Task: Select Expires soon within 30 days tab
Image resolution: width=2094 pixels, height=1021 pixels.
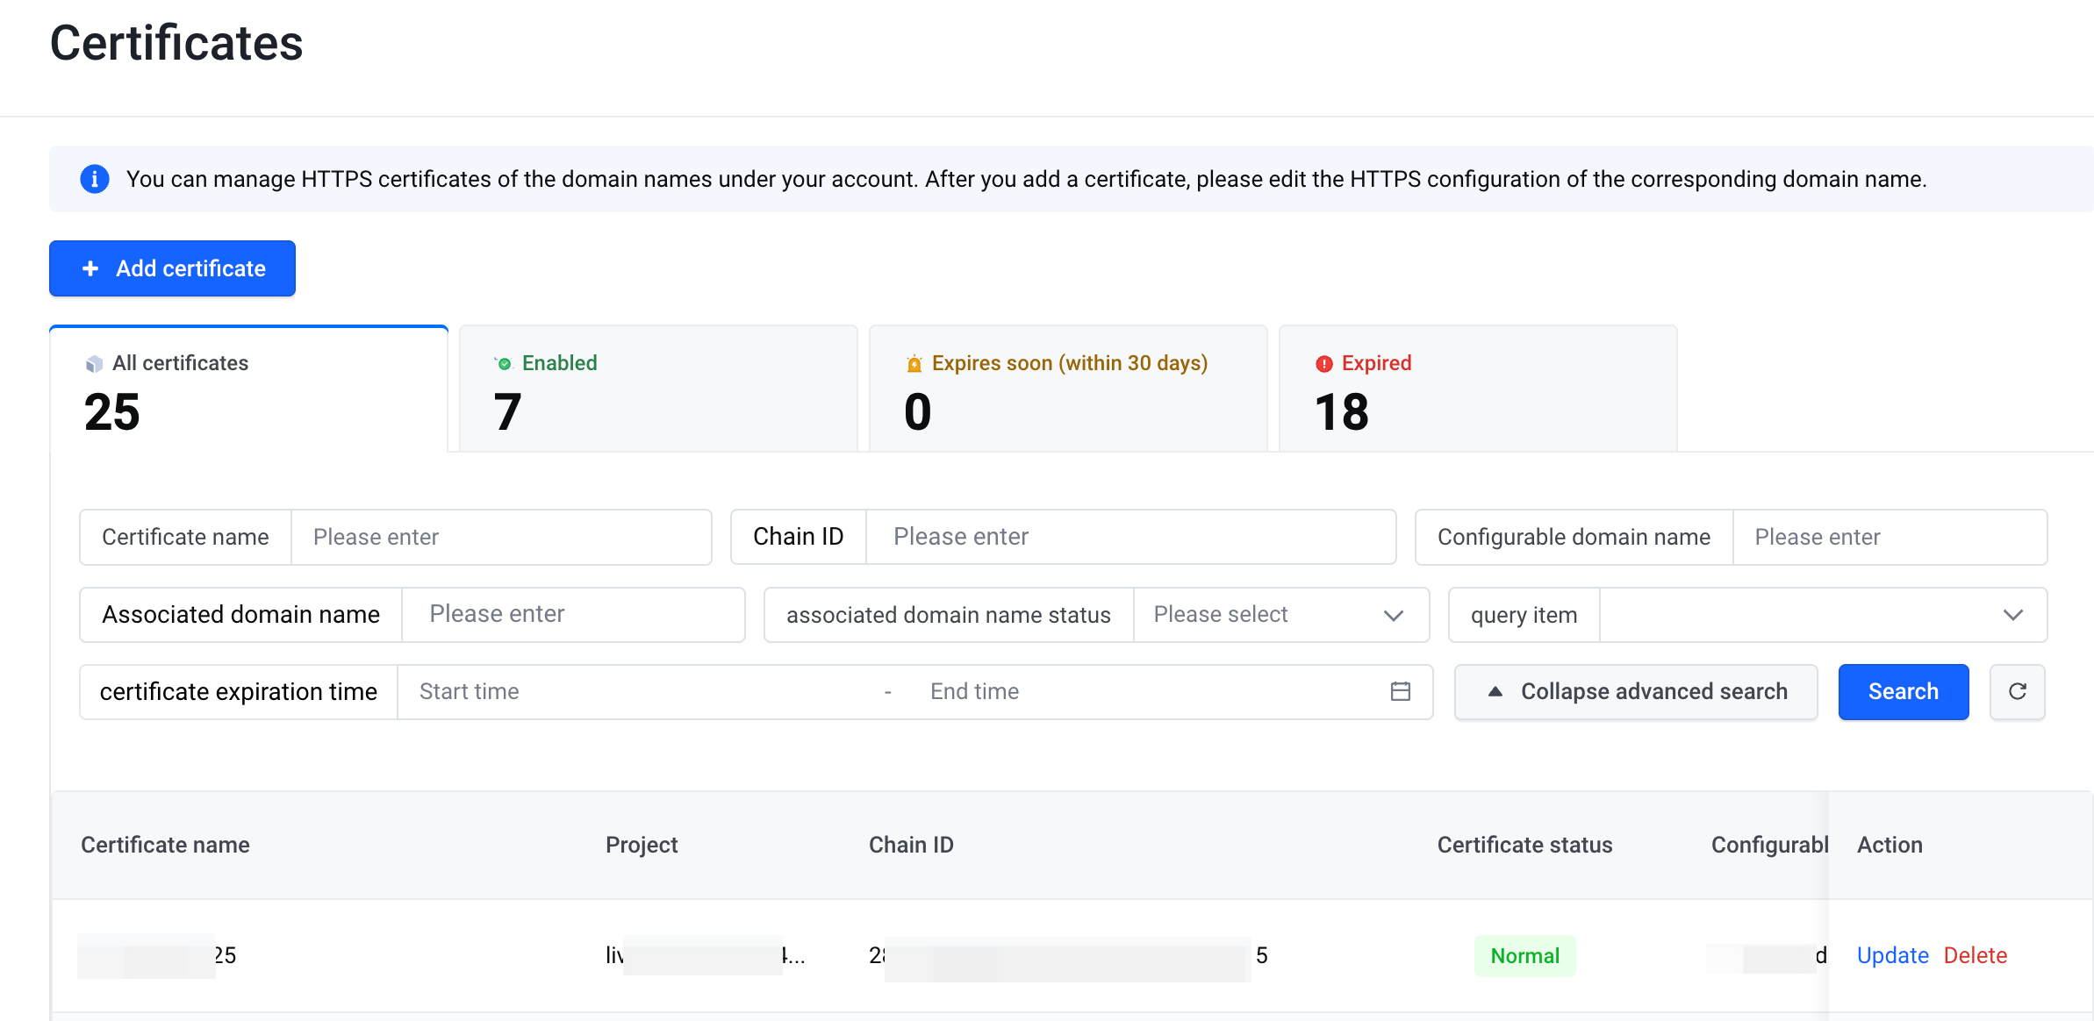Action: (1067, 389)
